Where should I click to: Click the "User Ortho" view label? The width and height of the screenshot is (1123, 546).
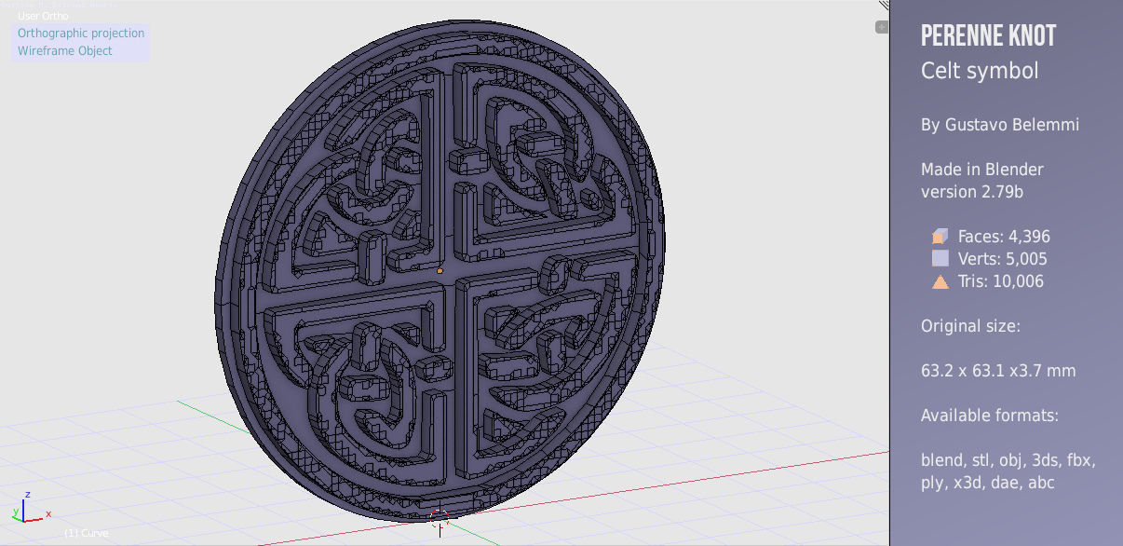click(43, 16)
